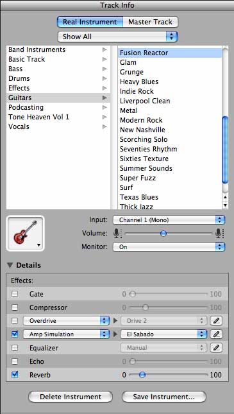Select the Seventies Rhythm preset
234x414 pixels.
(x=170, y=149)
